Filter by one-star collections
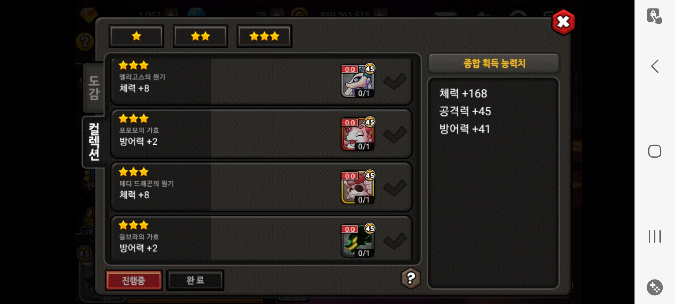Image resolution: width=675 pixels, height=304 pixels. (x=136, y=36)
